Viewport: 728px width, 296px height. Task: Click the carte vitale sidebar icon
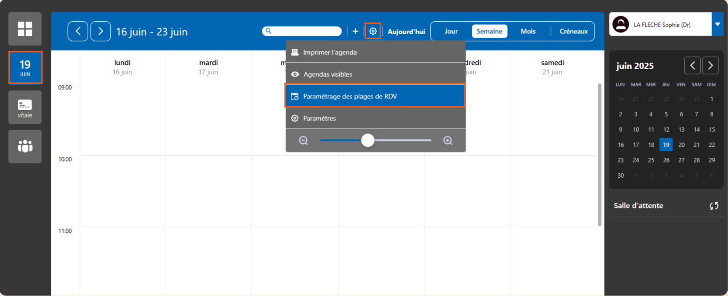(x=25, y=107)
